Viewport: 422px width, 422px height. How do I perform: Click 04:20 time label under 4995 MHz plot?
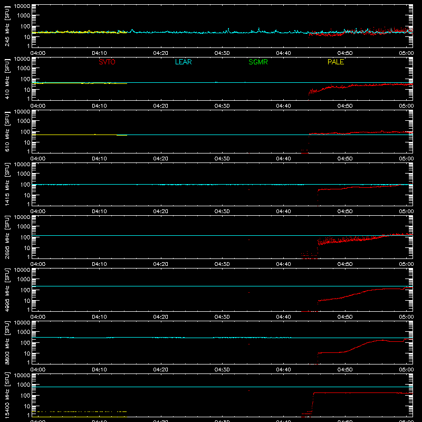pos(161,317)
